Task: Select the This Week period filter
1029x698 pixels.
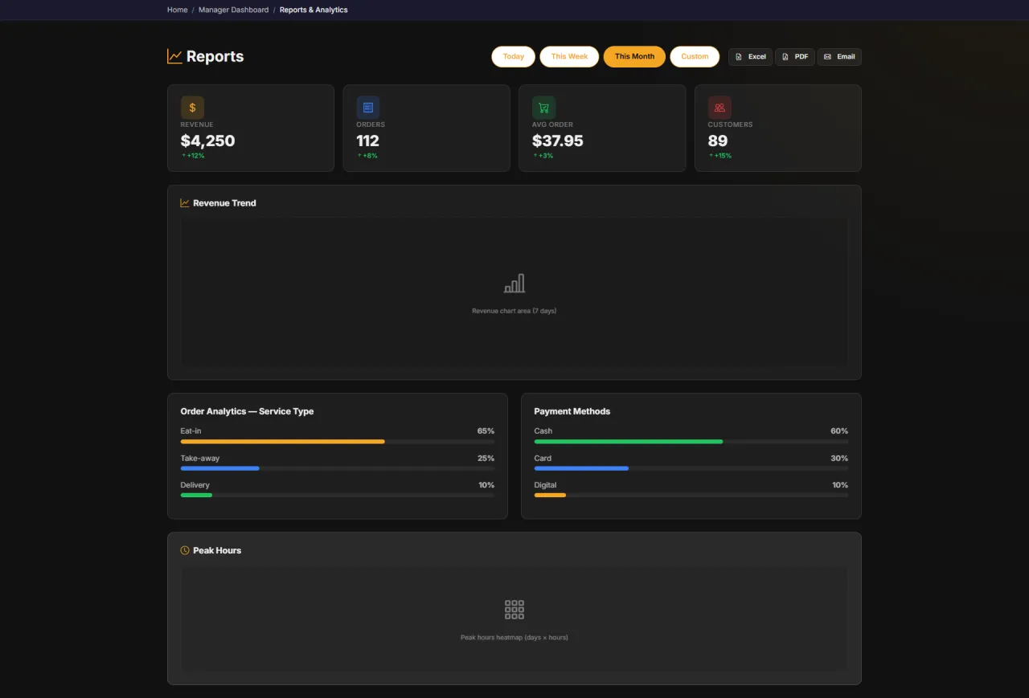Action: click(x=569, y=56)
